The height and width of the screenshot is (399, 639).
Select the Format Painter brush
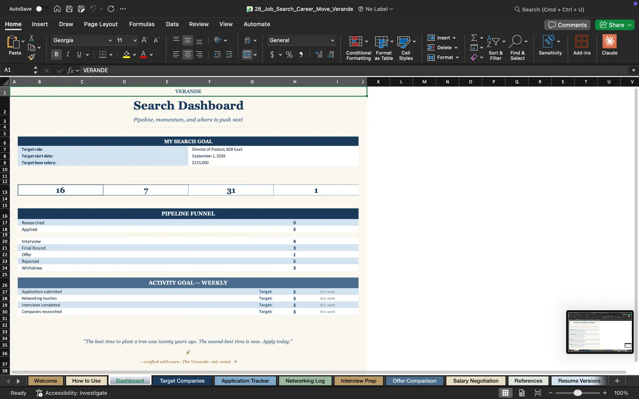[x=32, y=57]
